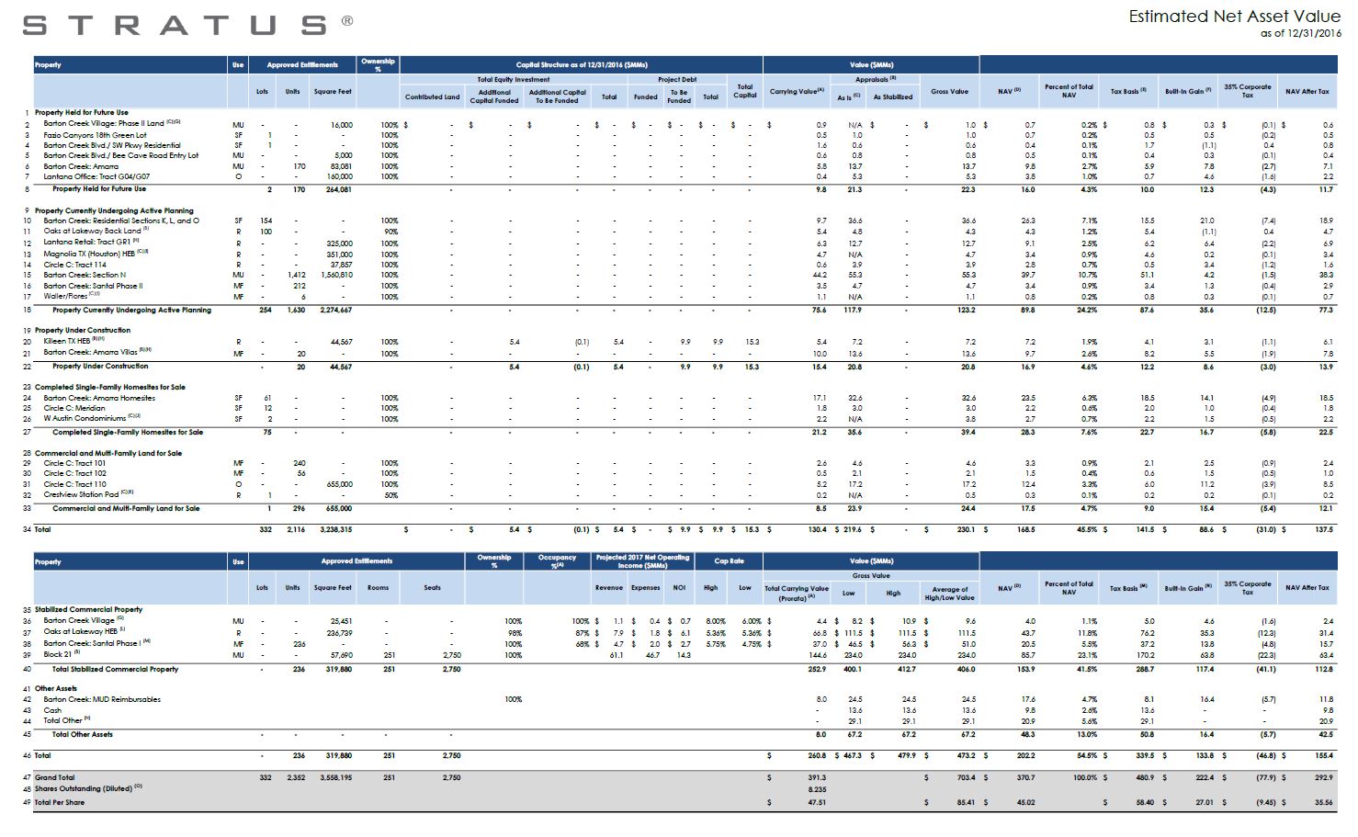Click 'Average of High/Low Value' column header

click(949, 594)
